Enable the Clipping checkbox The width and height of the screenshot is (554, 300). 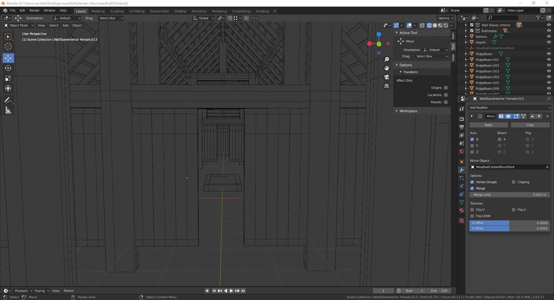(x=513, y=182)
